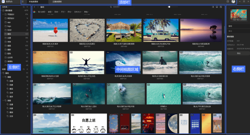The height and width of the screenshot is (135, 250).
Task: Select the heart-shaped stones beach thumbnail
Action: (87, 30)
